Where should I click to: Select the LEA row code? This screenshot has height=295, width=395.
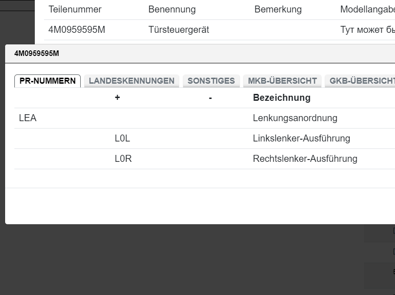pyautogui.click(x=28, y=118)
